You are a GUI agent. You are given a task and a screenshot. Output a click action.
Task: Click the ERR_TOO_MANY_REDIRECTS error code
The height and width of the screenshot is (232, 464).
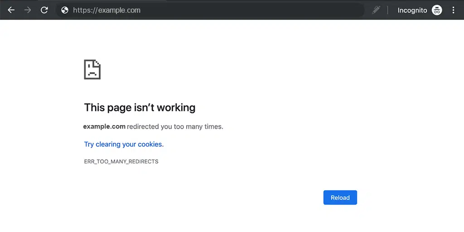[x=121, y=161]
